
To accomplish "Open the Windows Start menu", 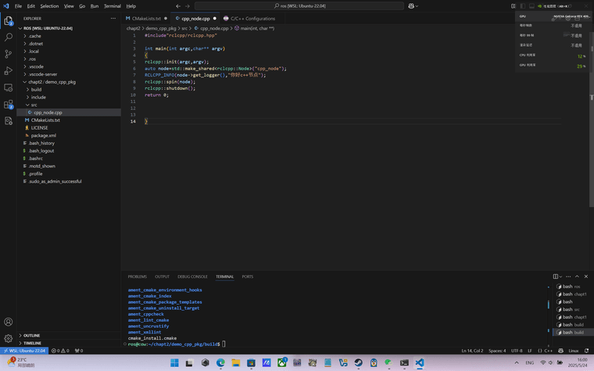I will tap(174, 363).
